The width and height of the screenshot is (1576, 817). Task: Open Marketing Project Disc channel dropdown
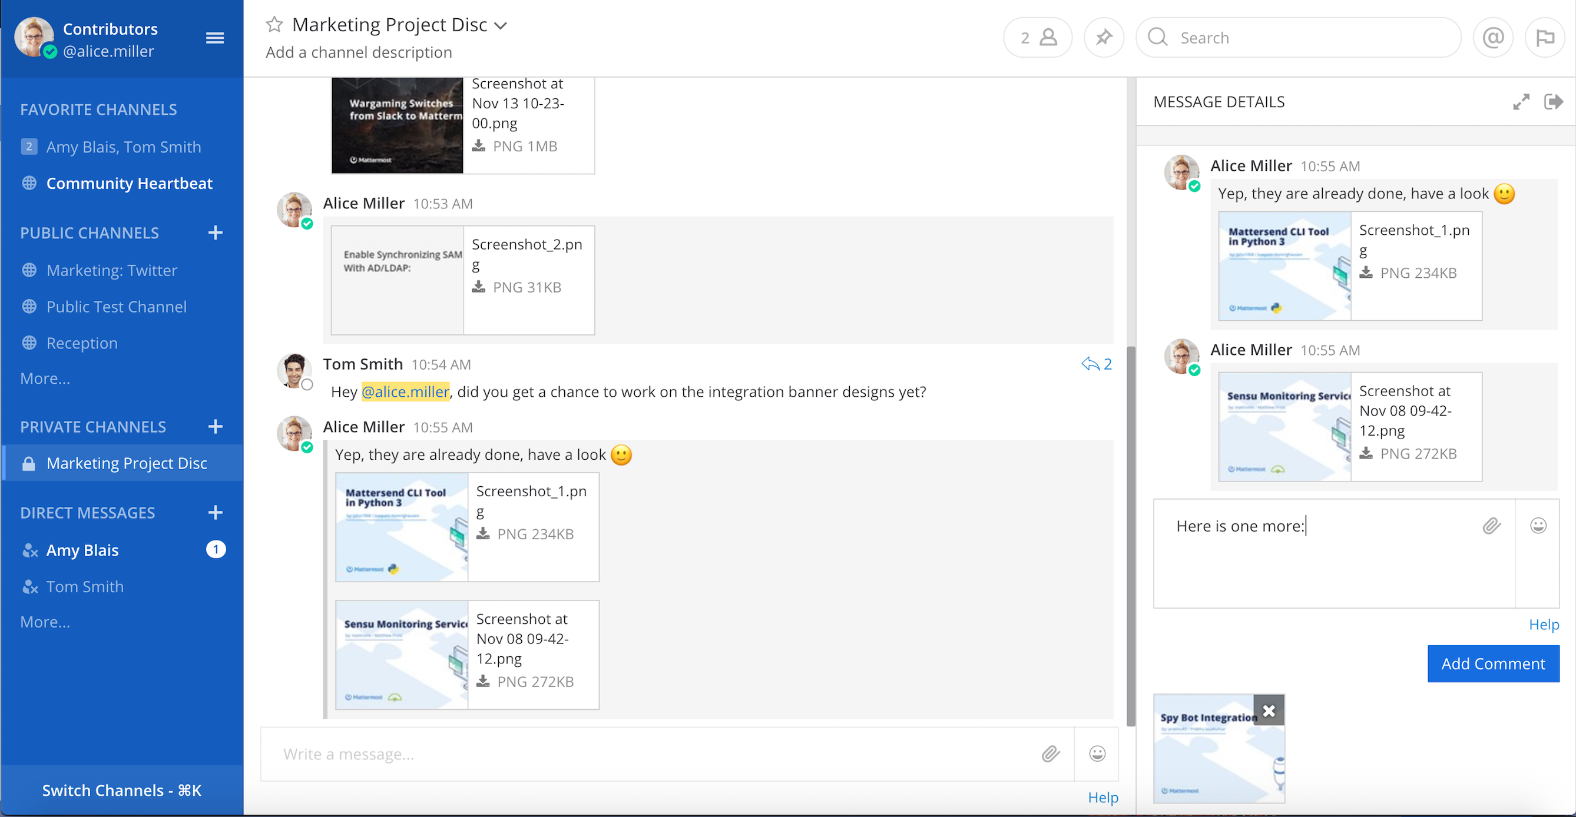coord(501,26)
